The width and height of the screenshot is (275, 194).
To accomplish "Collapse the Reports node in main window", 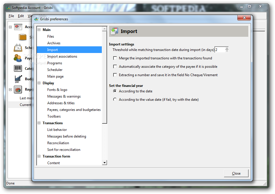I will (10, 89).
